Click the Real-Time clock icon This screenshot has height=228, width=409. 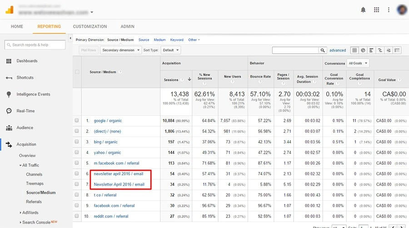click(x=9, y=111)
